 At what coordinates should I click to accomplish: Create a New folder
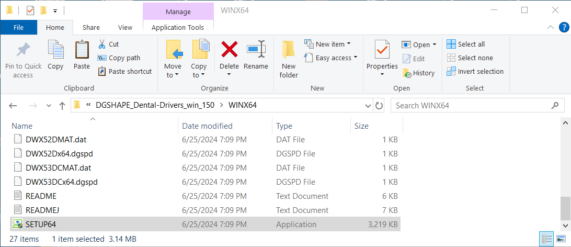pyautogui.click(x=289, y=60)
